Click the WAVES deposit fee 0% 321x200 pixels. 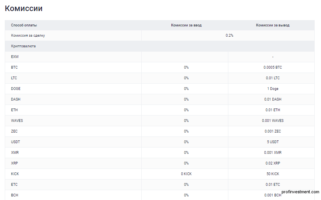pyautogui.click(x=186, y=121)
